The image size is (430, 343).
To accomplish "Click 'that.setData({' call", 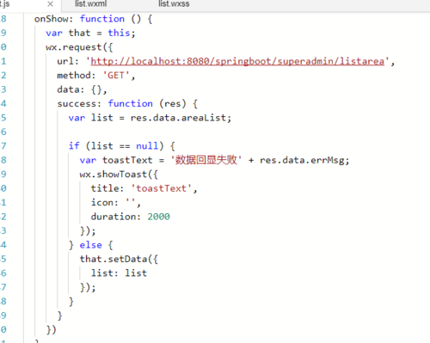I will tap(119, 259).
